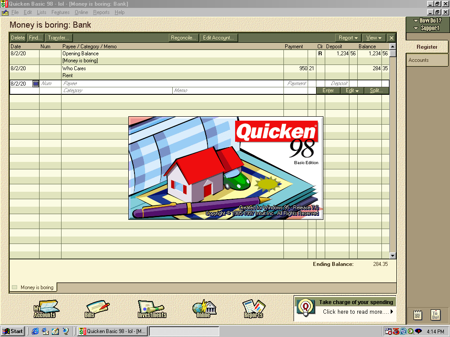Viewport: 450px width, 337px height.
Task: Open the To Do! icon
Action: coord(435,314)
